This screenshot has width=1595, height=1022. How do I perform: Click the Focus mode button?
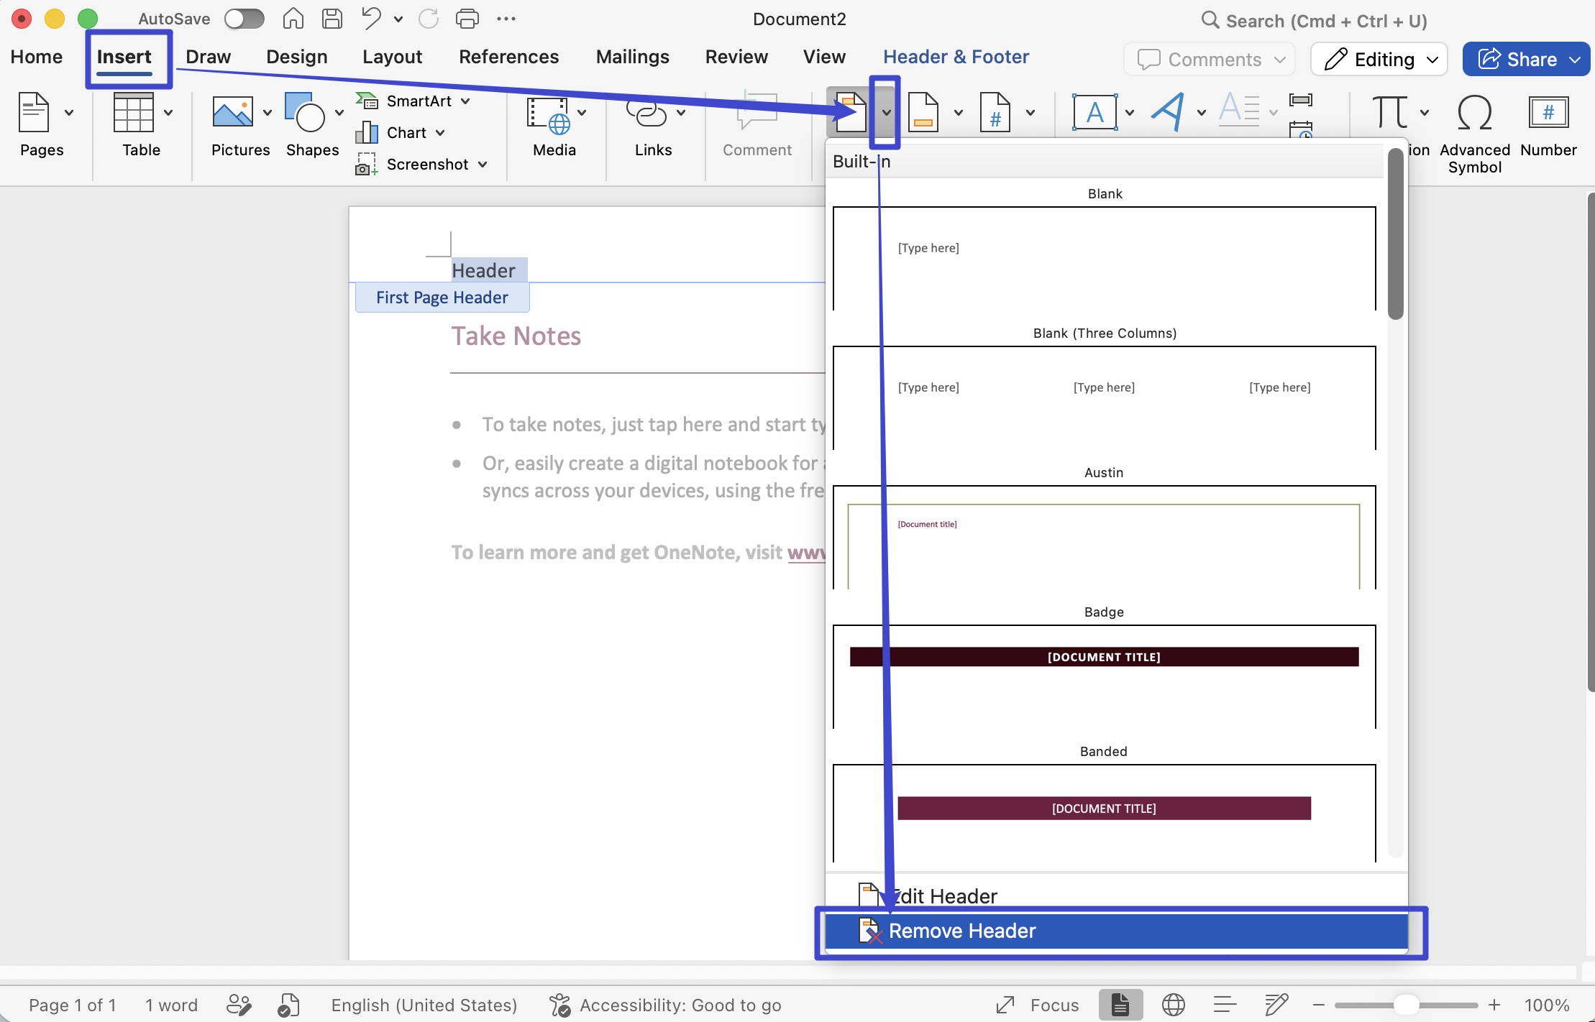(1038, 1005)
